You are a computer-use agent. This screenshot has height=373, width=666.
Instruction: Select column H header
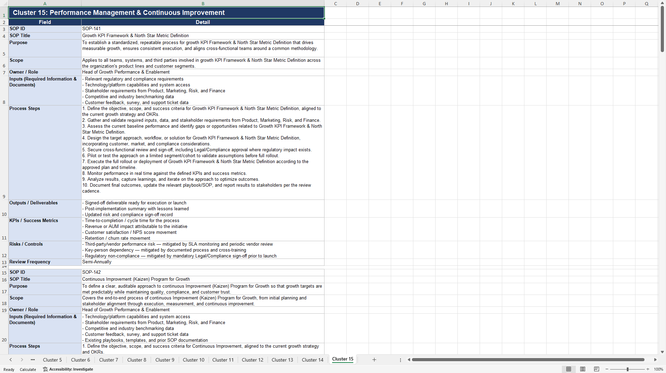point(446,3)
